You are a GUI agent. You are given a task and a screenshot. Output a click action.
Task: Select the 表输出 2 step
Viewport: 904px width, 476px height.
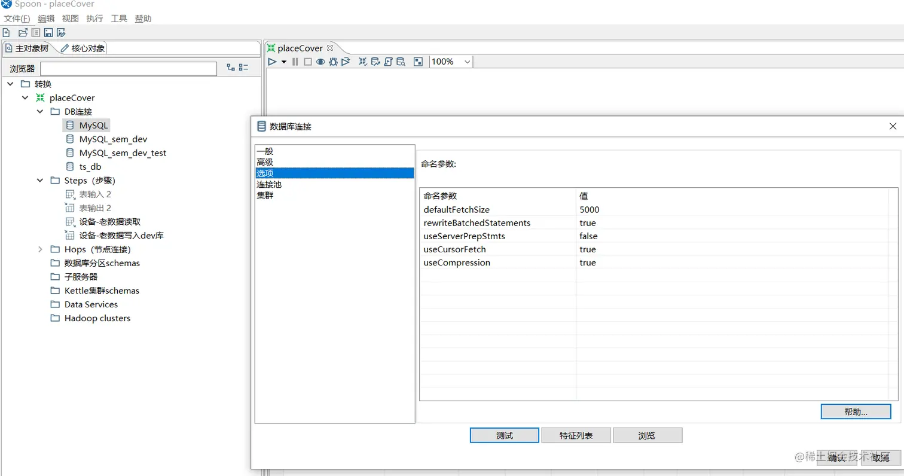point(95,208)
